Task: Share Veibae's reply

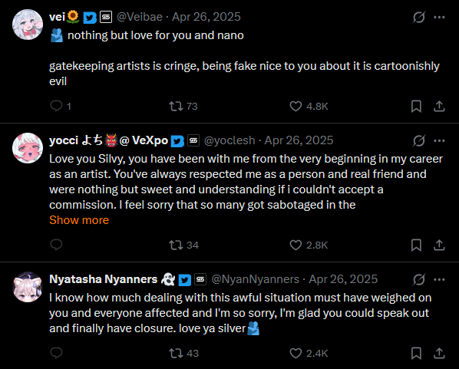Action: 439,106
